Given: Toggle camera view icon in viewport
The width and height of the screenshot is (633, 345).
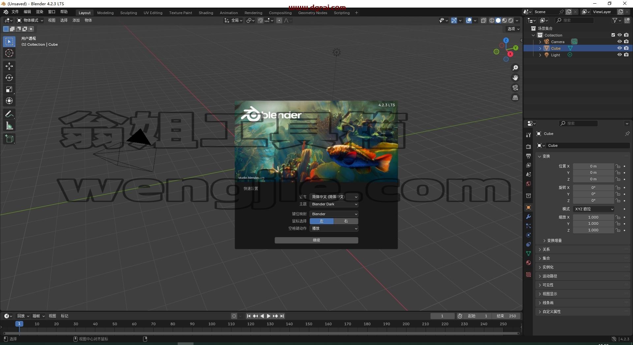Looking at the screenshot, I should tap(515, 88).
